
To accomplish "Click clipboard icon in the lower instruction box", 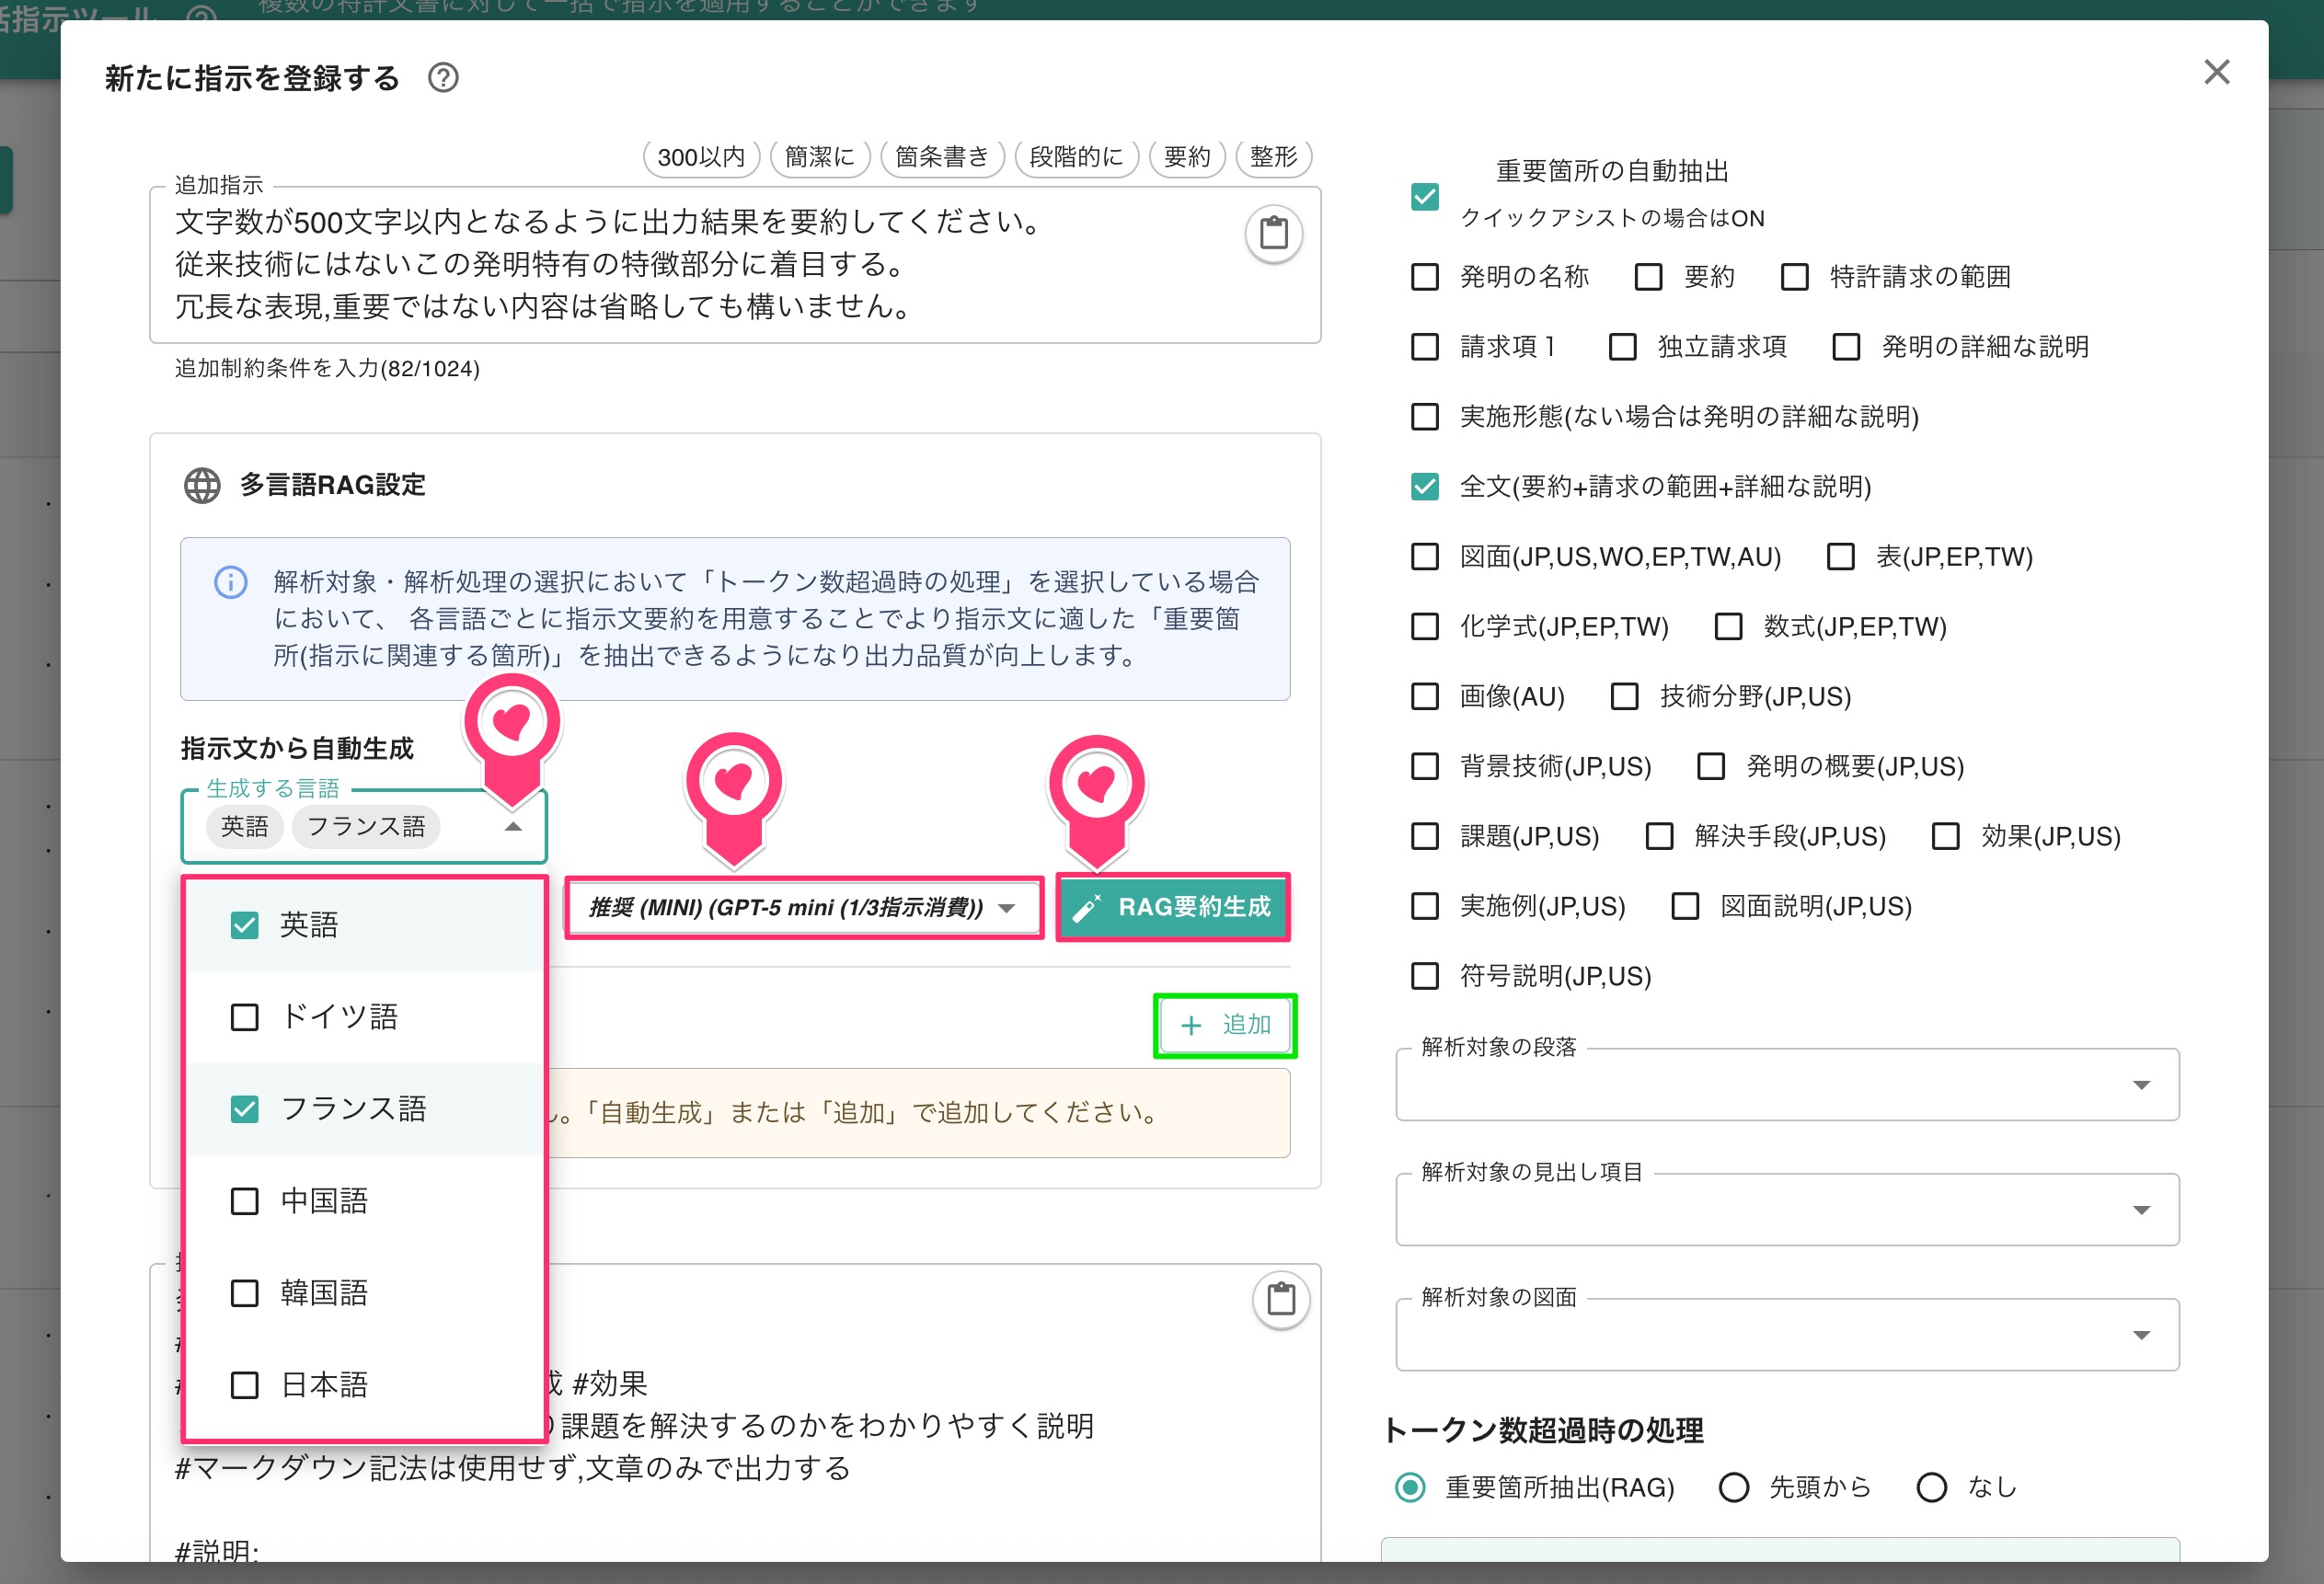I will point(1281,1299).
